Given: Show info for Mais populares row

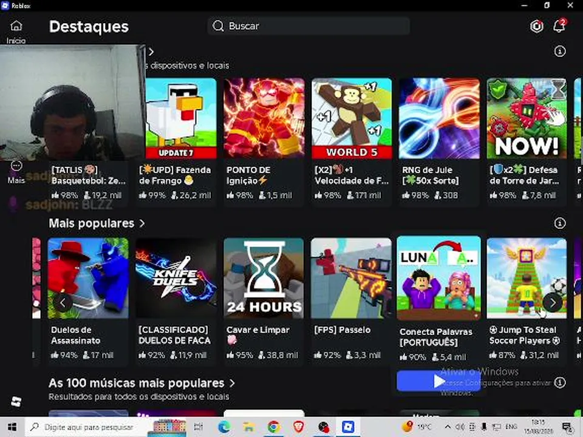Looking at the screenshot, I should pos(560,223).
